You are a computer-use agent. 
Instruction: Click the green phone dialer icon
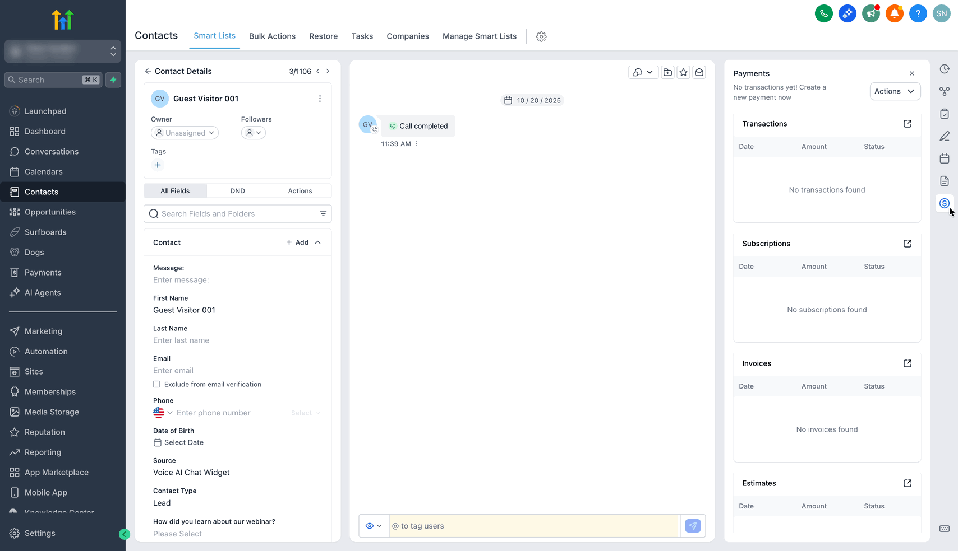[823, 13]
